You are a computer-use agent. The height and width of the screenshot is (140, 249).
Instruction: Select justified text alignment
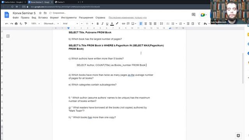pyautogui.click(x=155, y=24)
